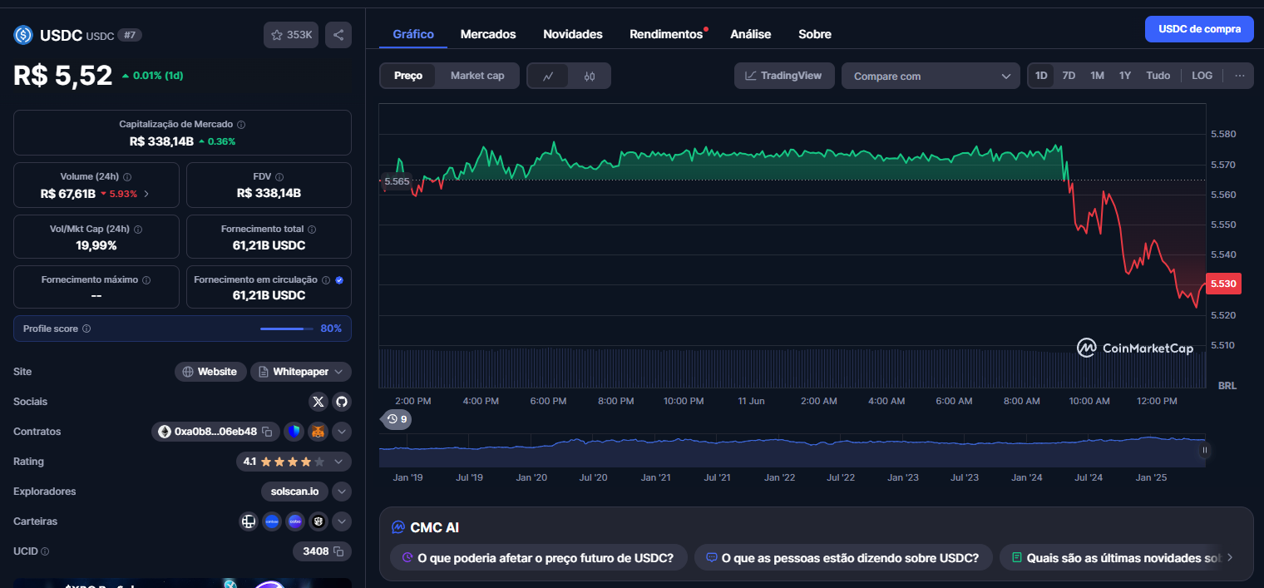Copy the 0xa0b8...06eb48 contract address
Screen dimensions: 1264x588
click(267, 432)
